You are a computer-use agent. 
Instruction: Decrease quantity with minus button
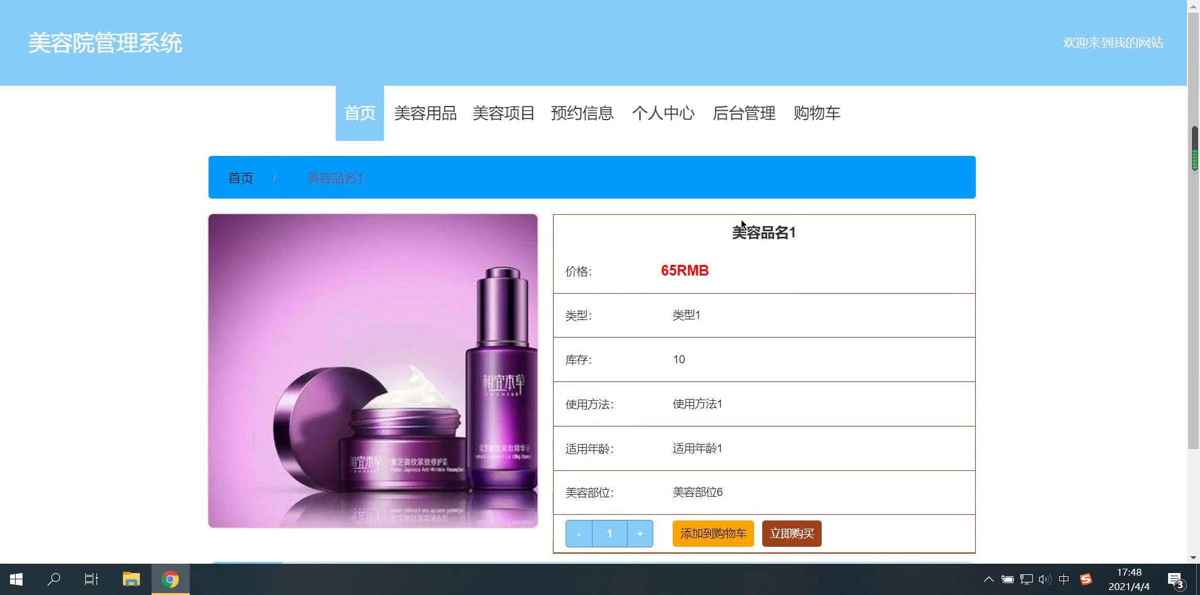point(579,534)
